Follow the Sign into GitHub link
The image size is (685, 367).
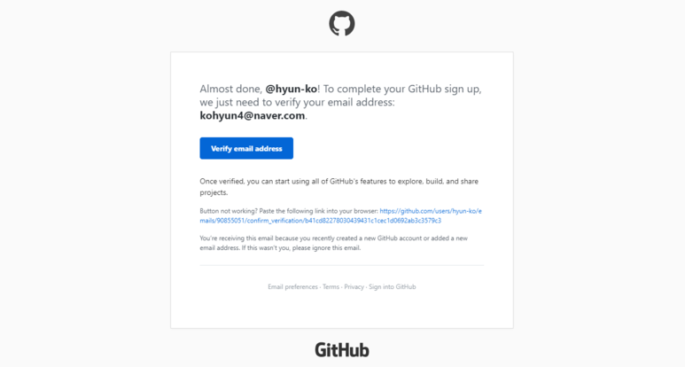pyautogui.click(x=393, y=287)
